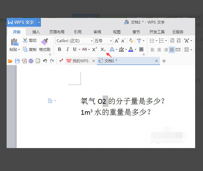
Task: Apply highlight color with the marker icon
Action: click(x=121, y=49)
